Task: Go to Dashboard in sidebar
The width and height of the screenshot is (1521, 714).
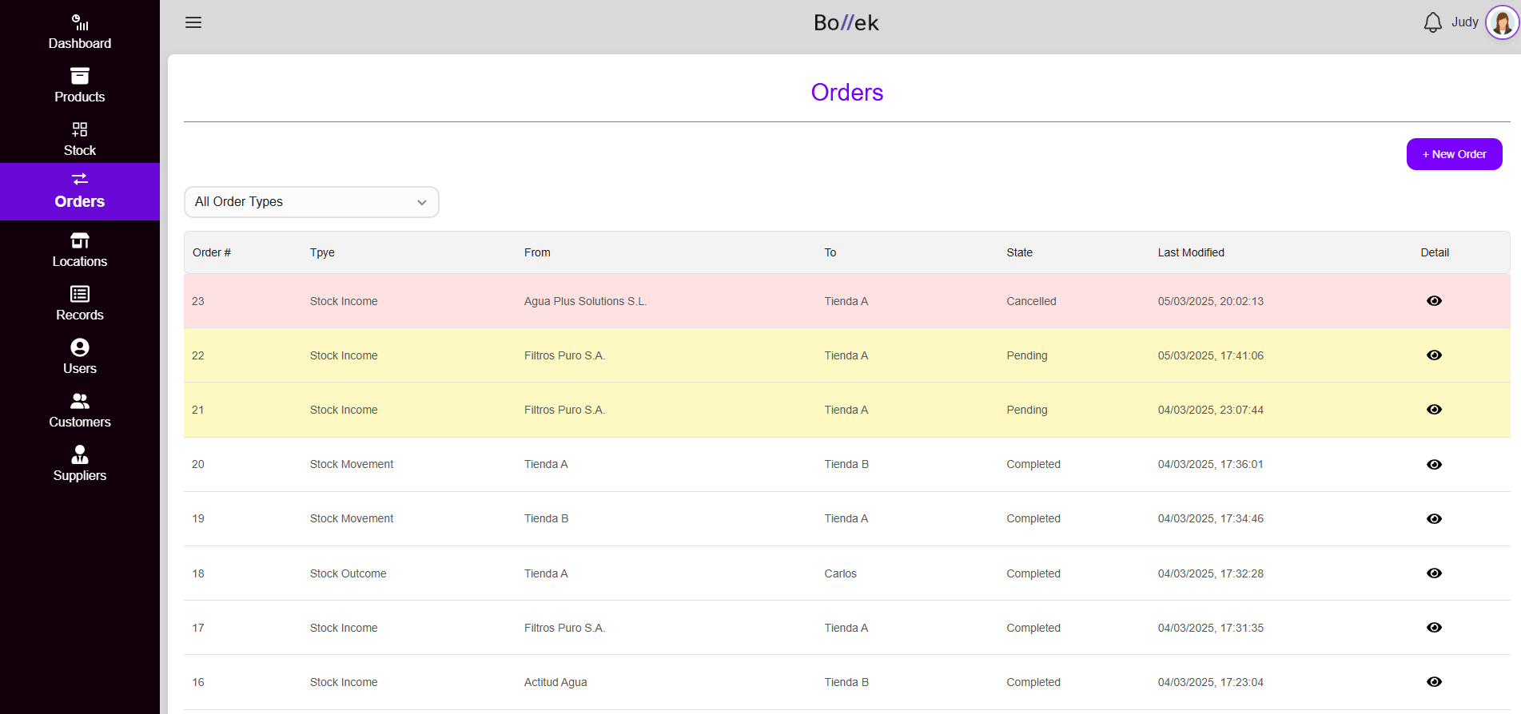Action: pyautogui.click(x=80, y=32)
